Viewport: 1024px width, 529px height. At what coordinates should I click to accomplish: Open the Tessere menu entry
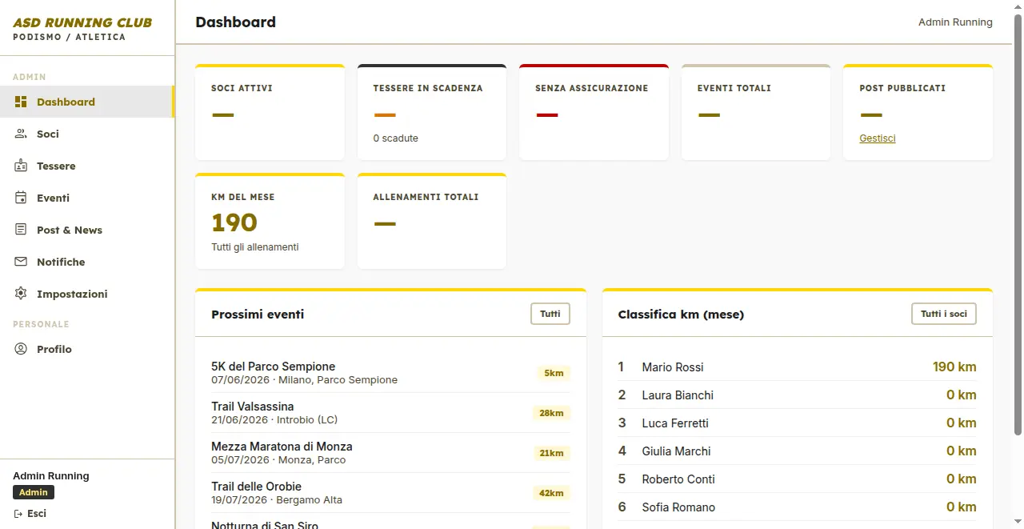tap(87, 166)
